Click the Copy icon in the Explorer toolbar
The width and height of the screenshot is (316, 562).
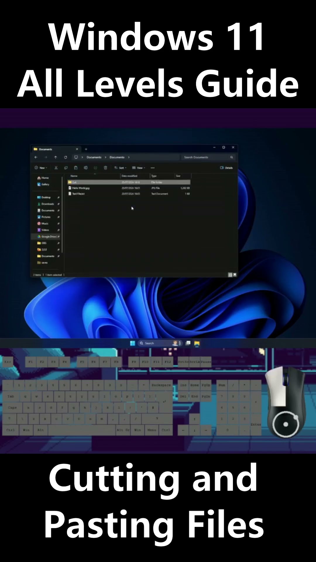click(66, 168)
